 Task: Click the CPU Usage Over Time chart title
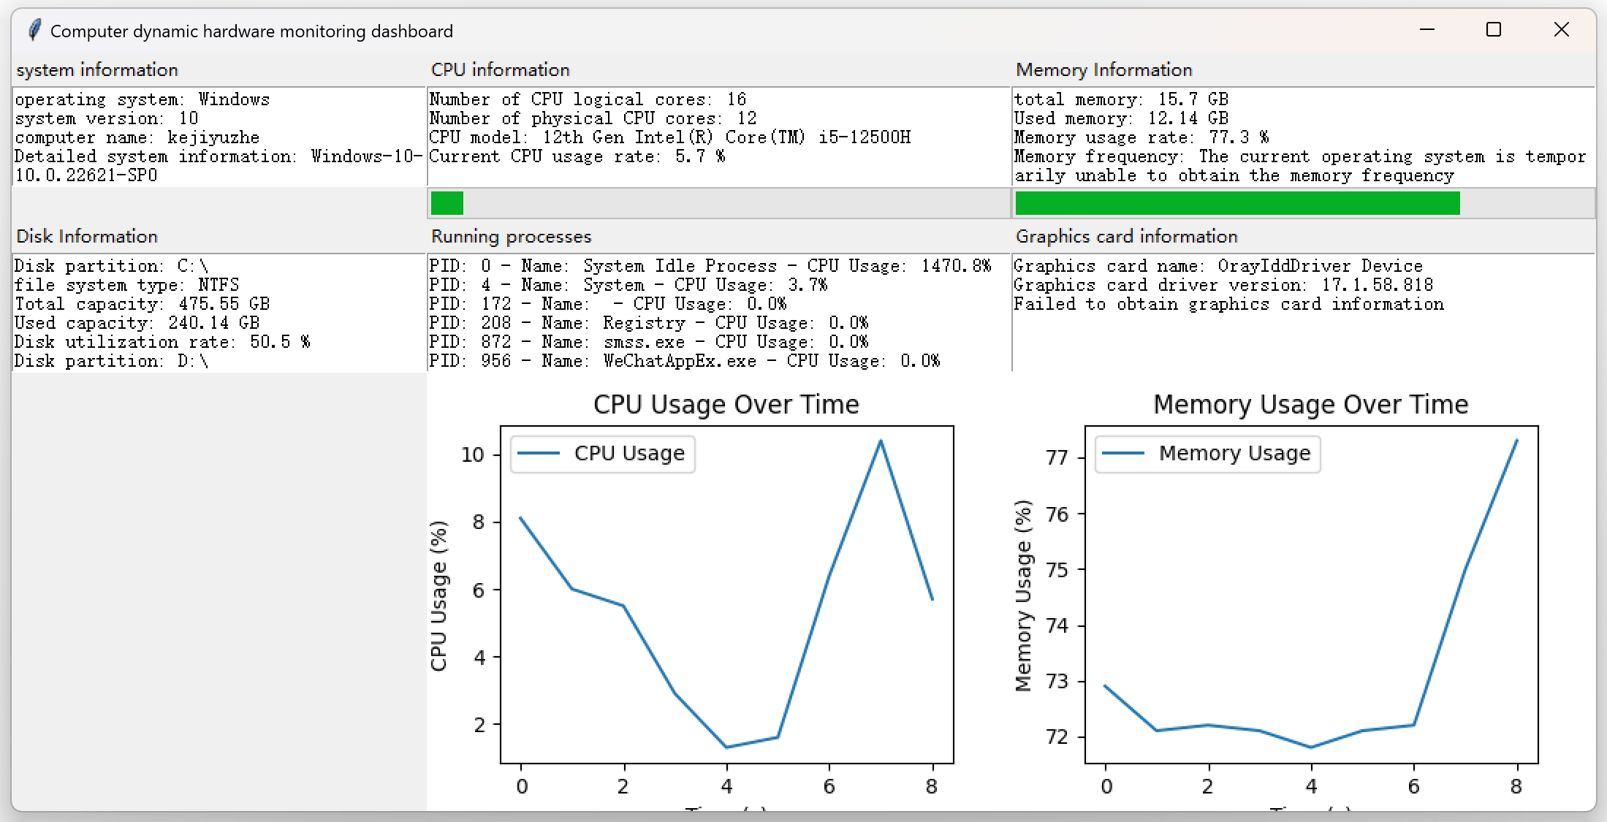726,405
